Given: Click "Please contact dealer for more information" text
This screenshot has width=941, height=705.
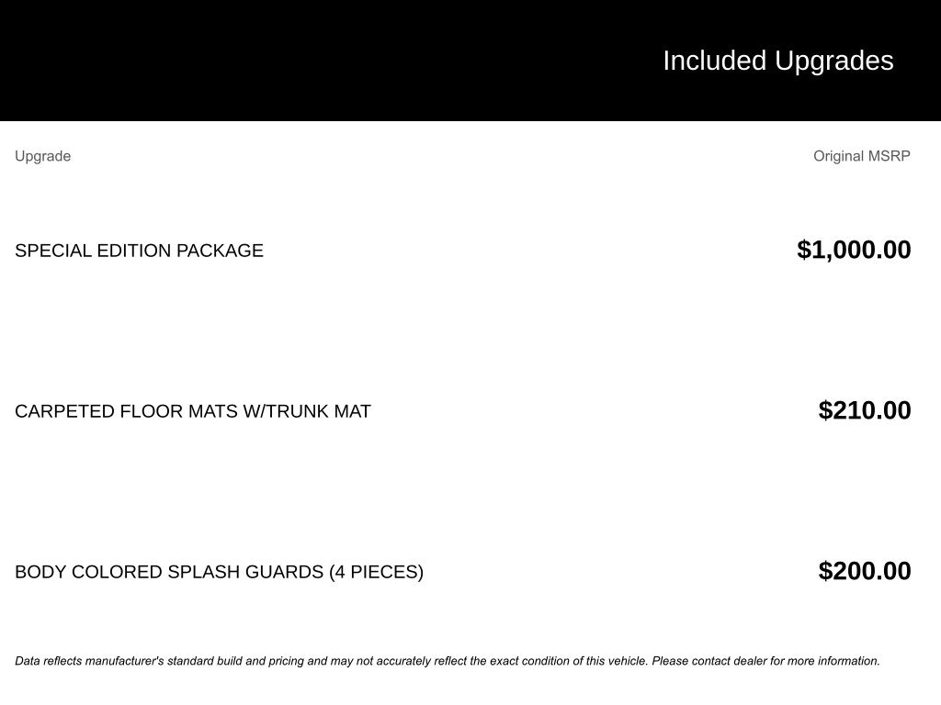Looking at the screenshot, I should 765,661.
